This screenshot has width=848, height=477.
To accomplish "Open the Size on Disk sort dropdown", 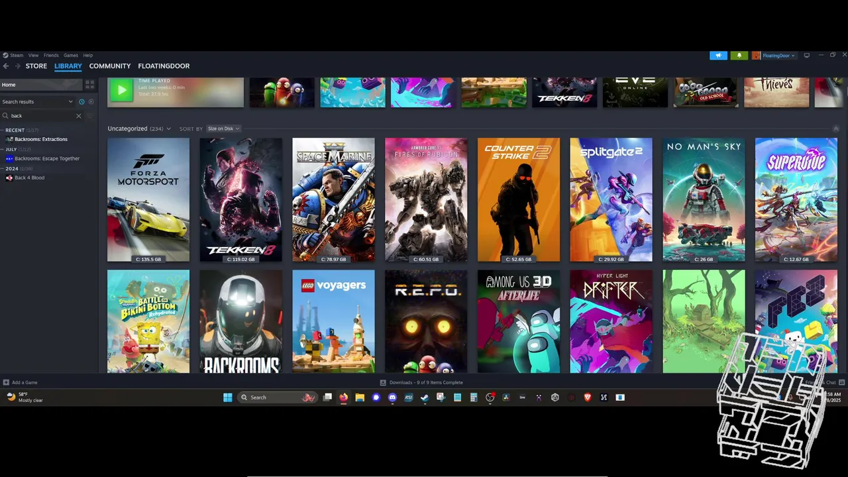I will tap(223, 129).
